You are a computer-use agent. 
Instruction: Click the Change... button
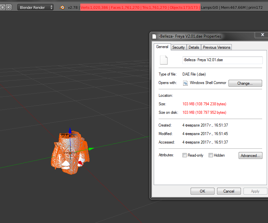pyautogui.click(x=245, y=83)
